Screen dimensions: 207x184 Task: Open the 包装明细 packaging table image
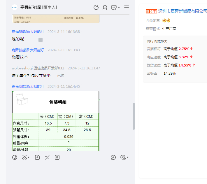click(x=55, y=121)
